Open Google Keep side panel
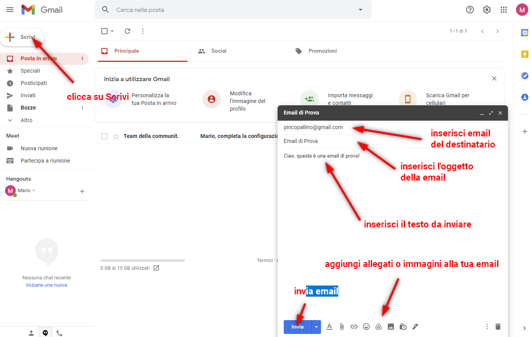 pyautogui.click(x=524, y=54)
